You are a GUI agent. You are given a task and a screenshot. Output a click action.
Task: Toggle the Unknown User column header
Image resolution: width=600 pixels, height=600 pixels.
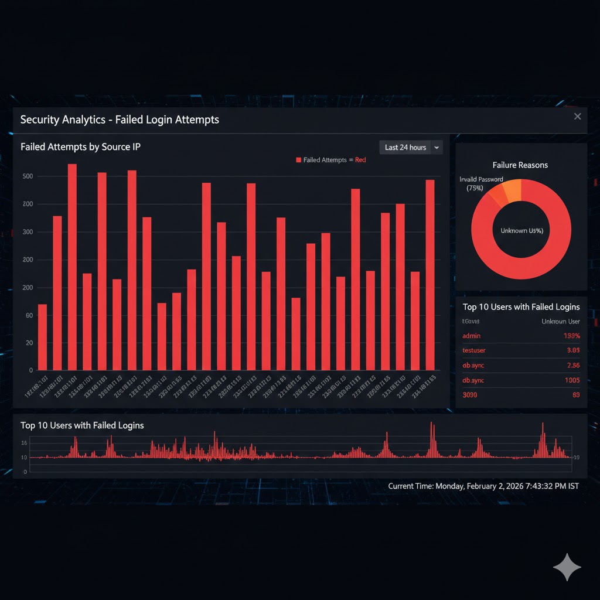coord(560,321)
